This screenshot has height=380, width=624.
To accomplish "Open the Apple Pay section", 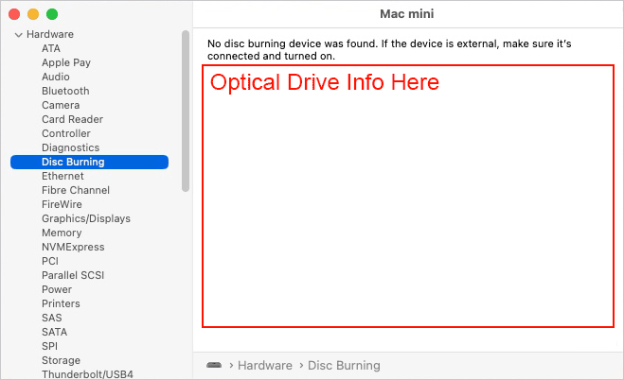I will [65, 62].
